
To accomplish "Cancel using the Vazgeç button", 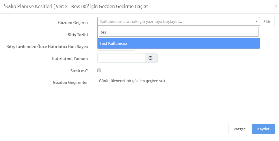I will coord(240,129).
